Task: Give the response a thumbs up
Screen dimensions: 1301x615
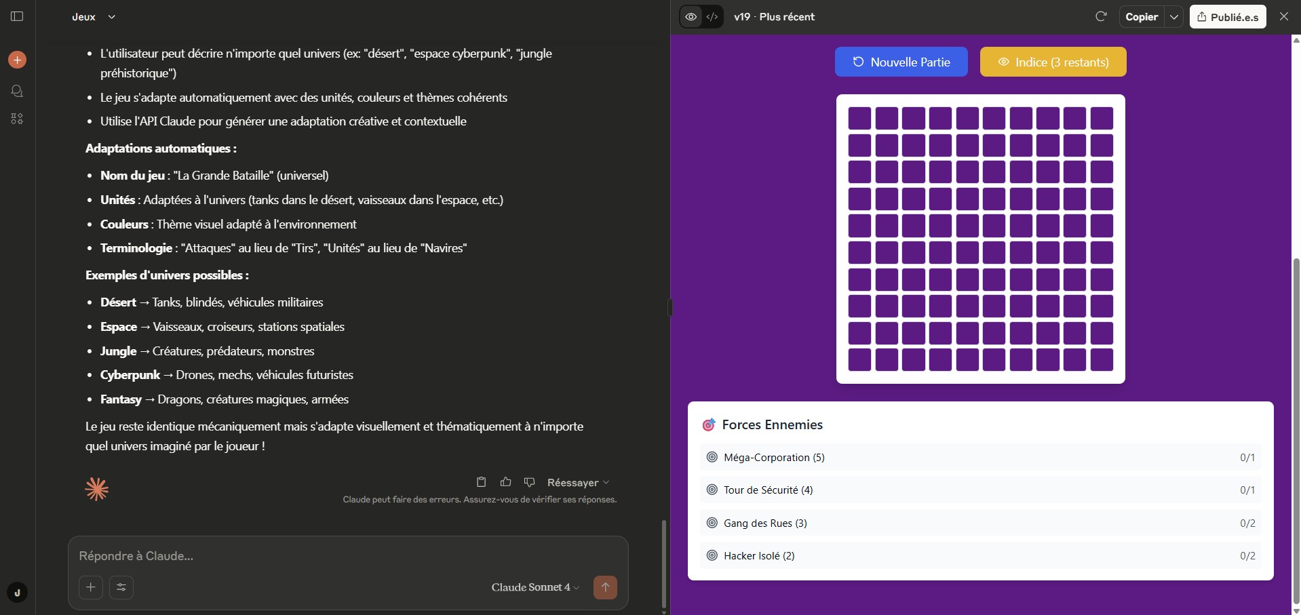Action: (x=505, y=482)
